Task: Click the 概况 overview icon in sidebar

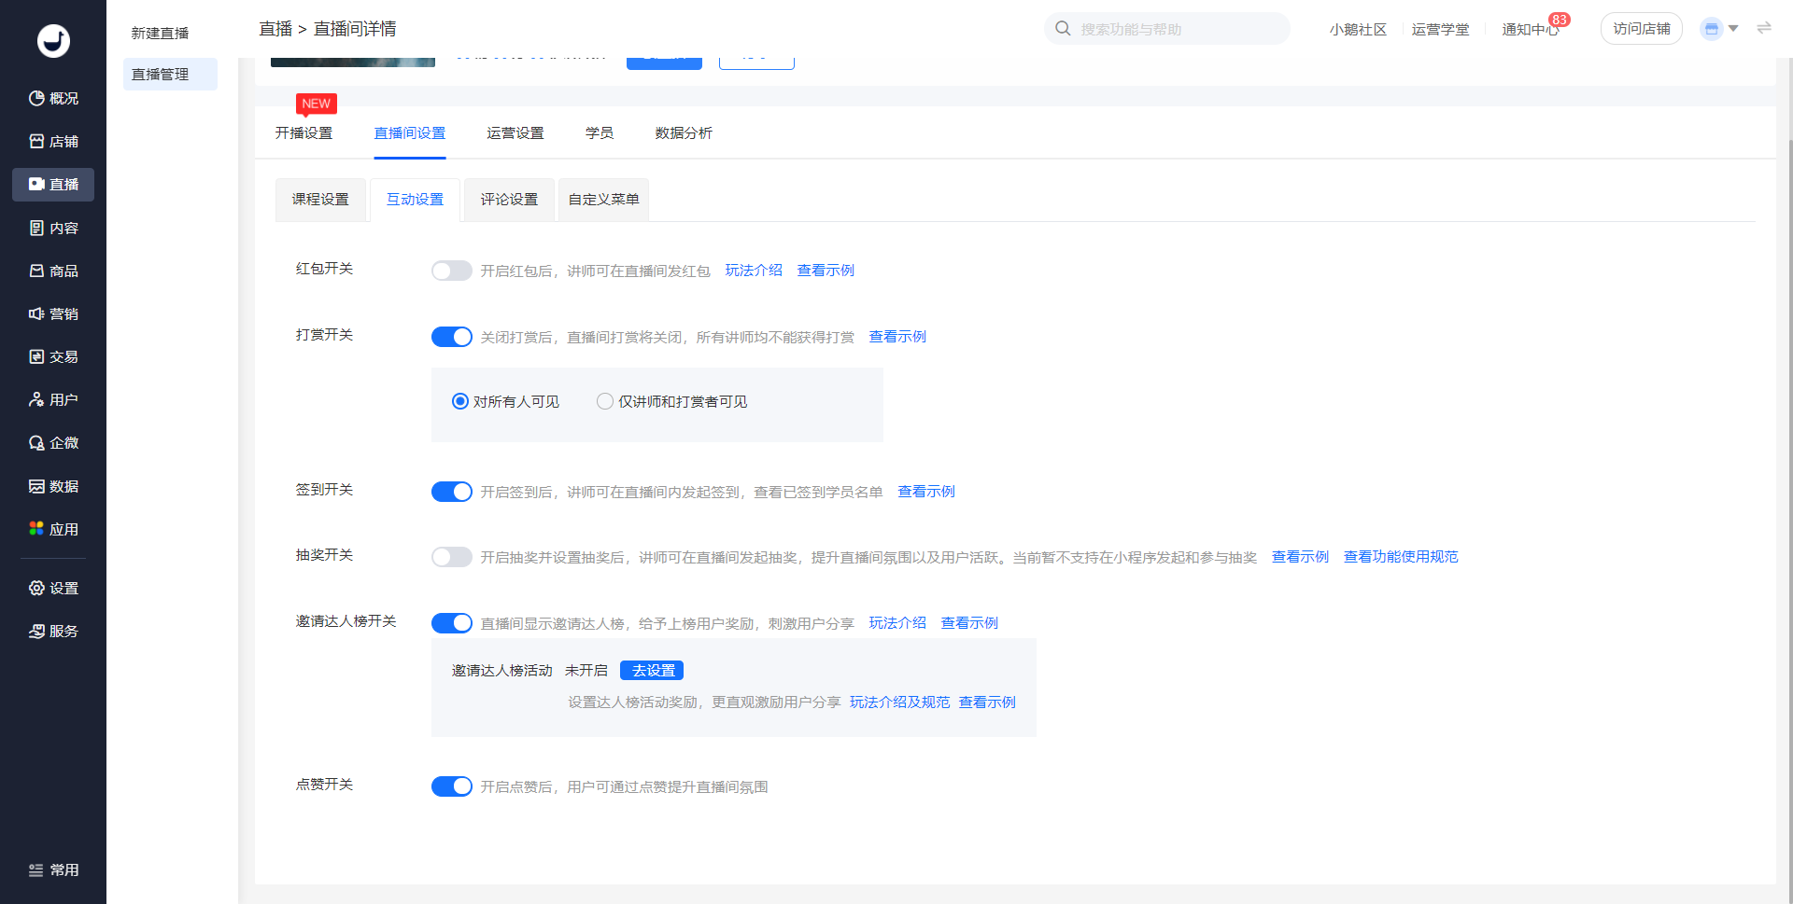Action: (x=36, y=98)
